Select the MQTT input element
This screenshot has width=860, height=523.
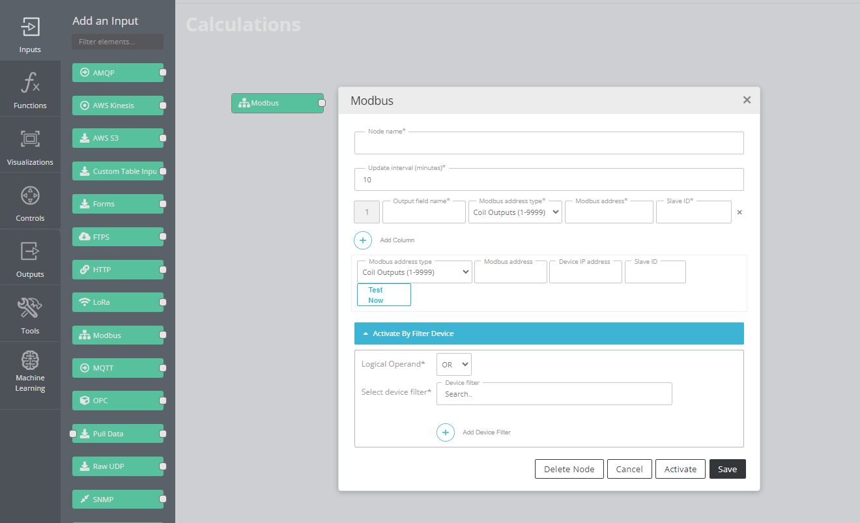(117, 368)
